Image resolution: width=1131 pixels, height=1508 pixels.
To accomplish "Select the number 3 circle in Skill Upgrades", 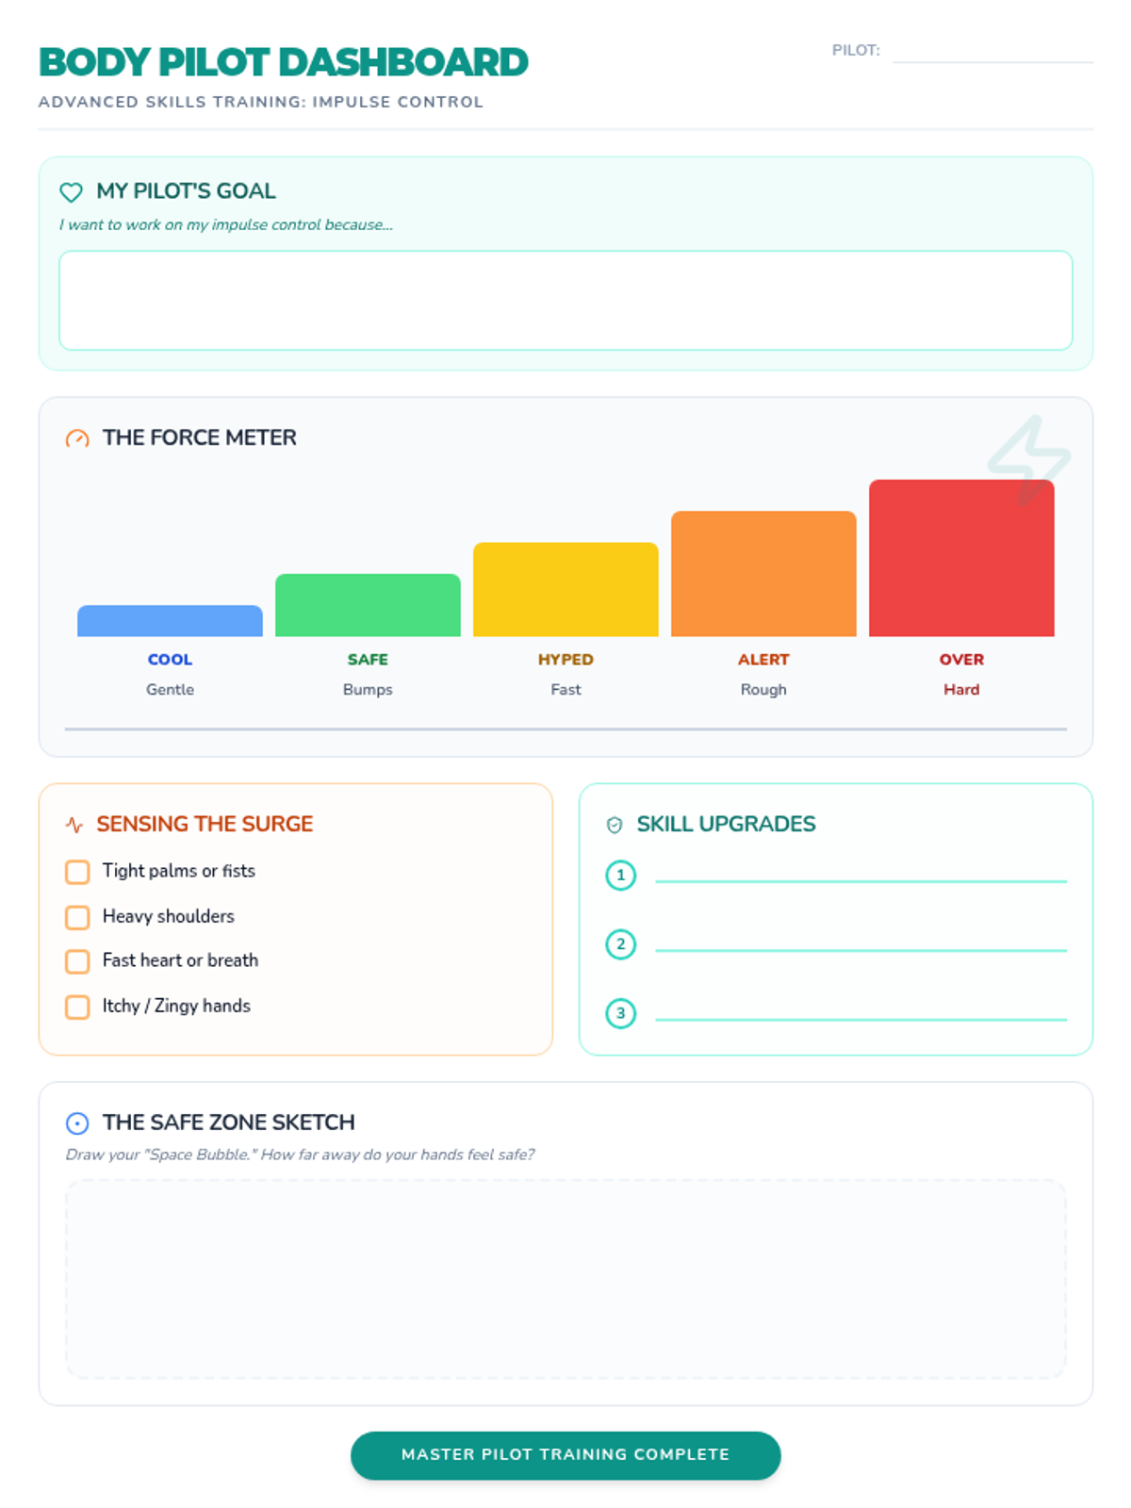I will (620, 1014).
